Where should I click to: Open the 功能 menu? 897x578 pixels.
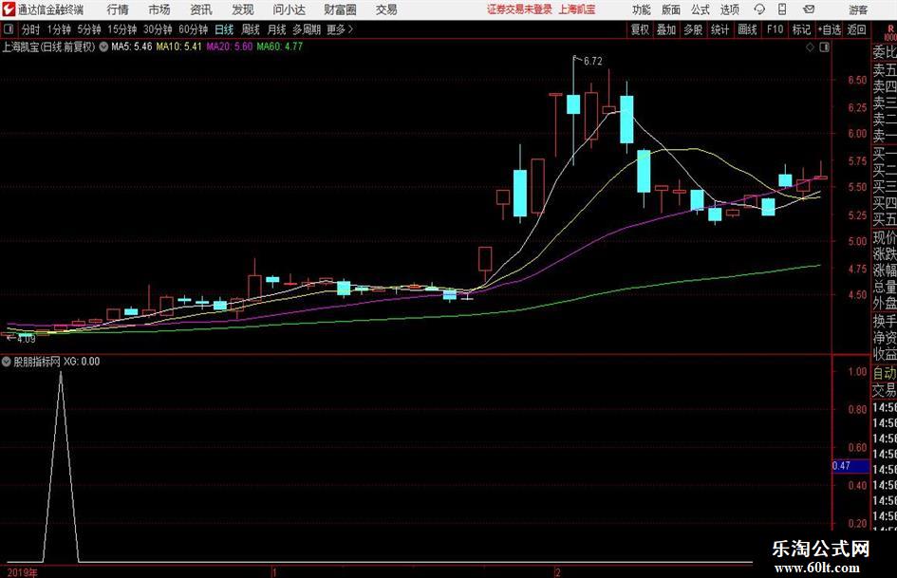pyautogui.click(x=642, y=9)
